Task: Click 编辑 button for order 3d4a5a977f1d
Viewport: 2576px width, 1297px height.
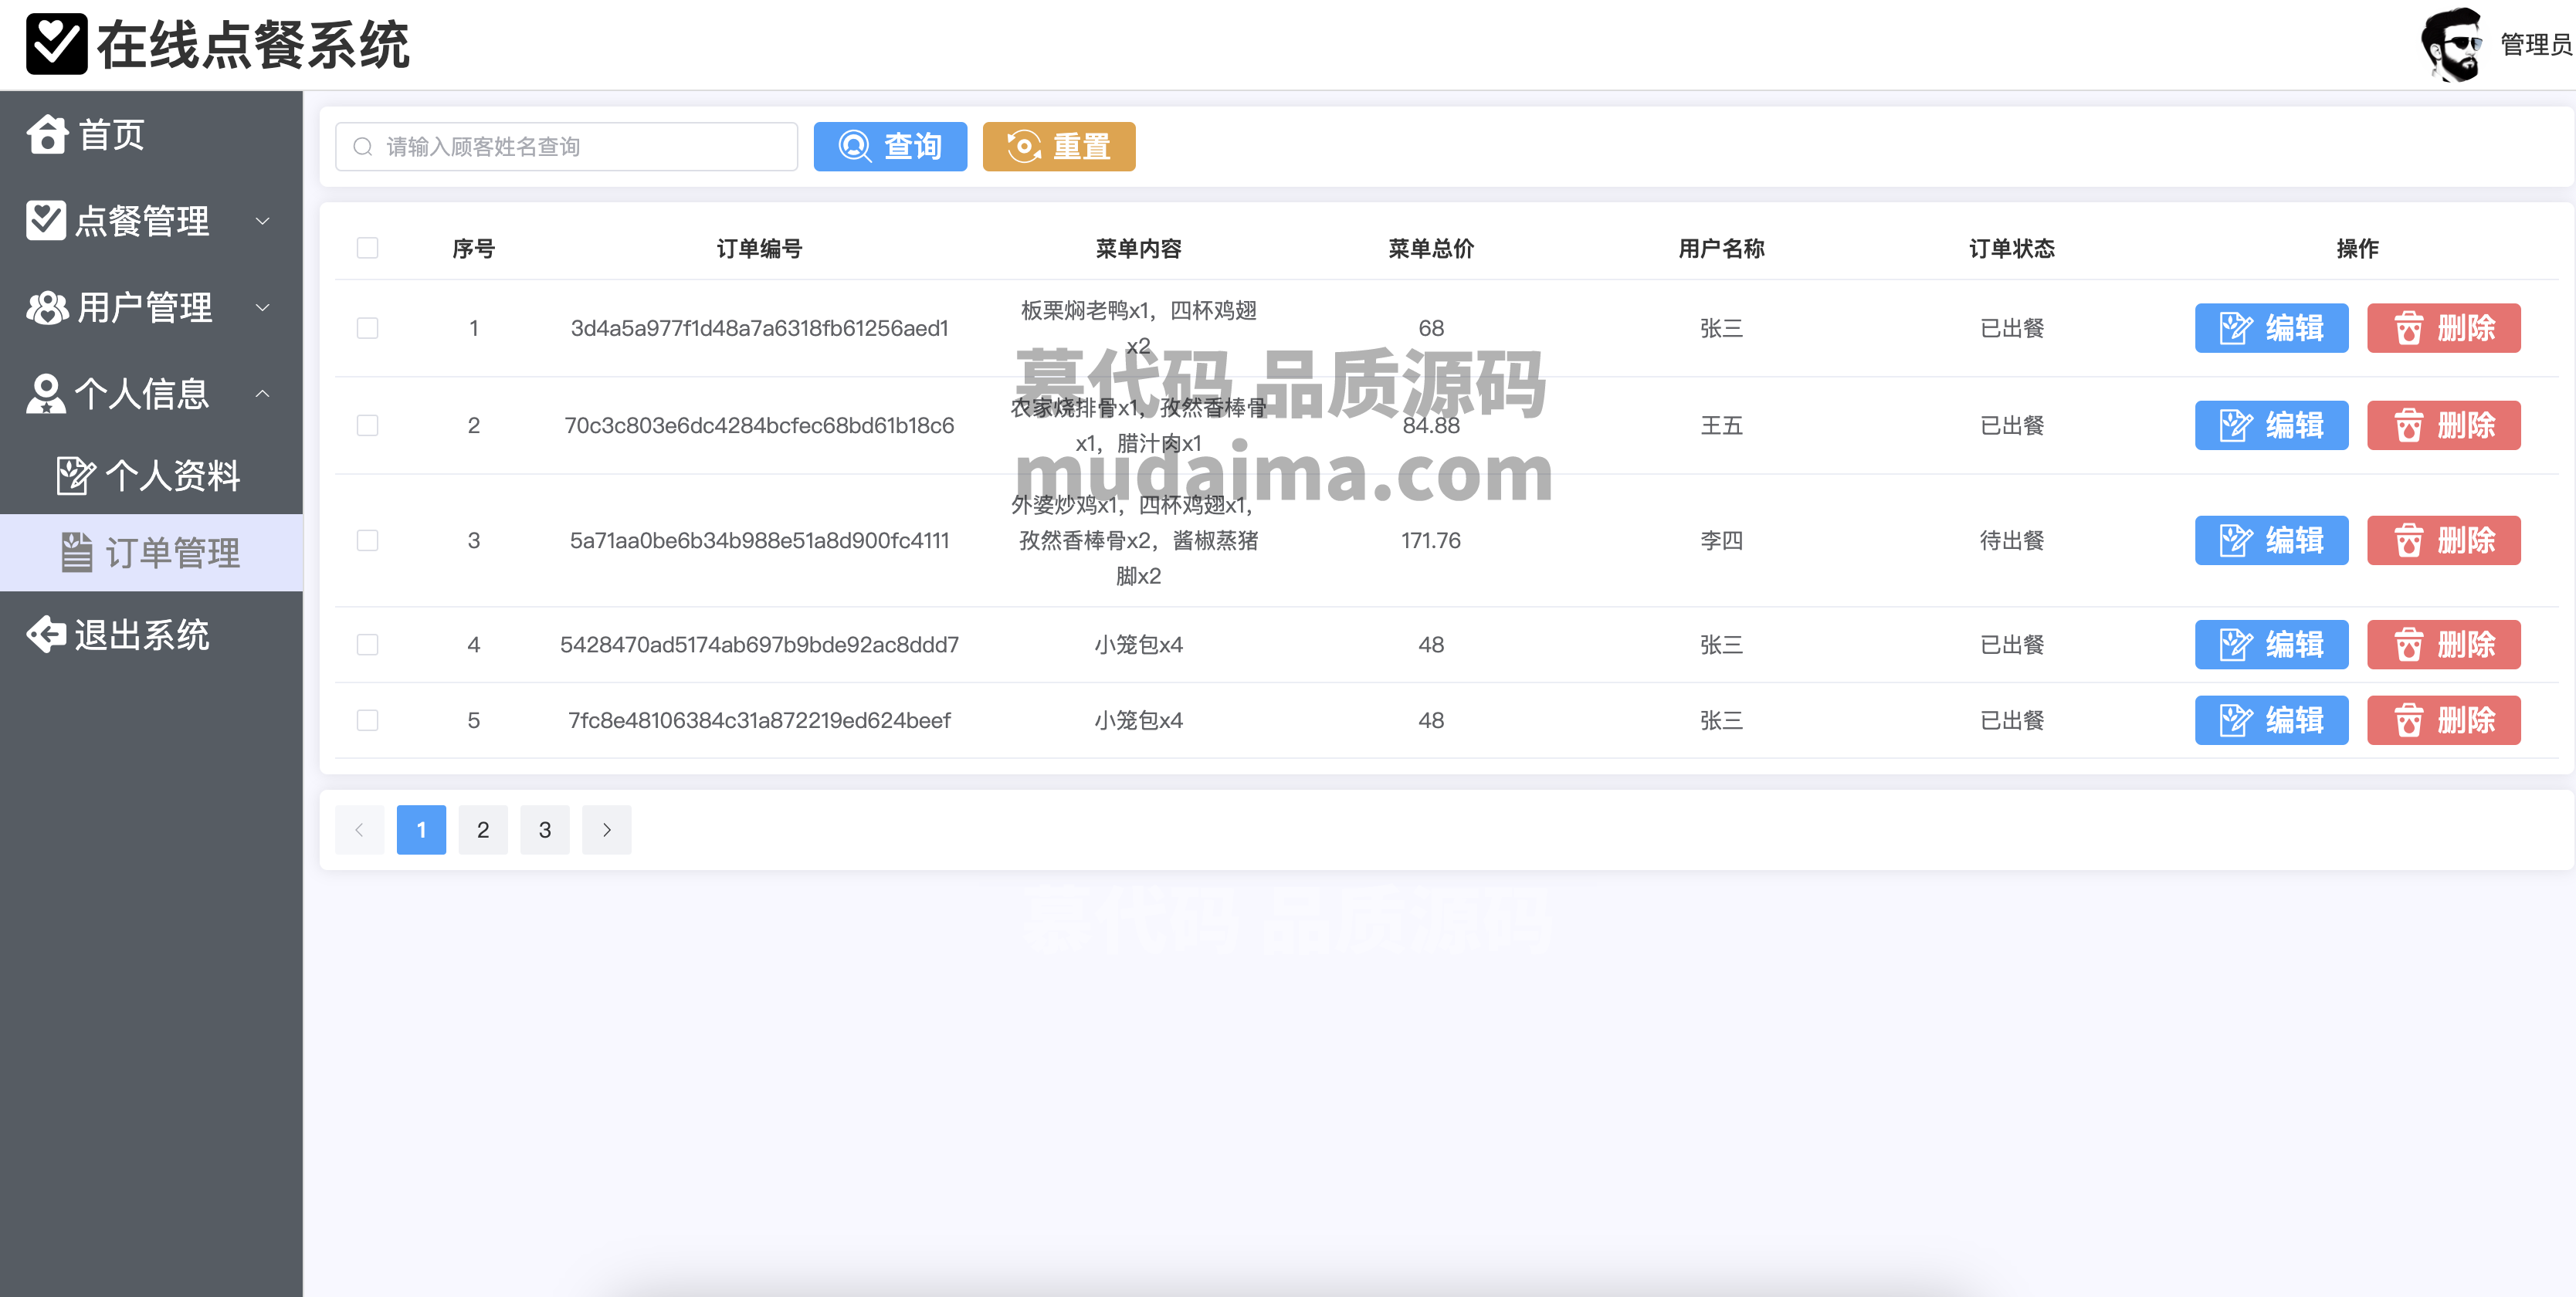Action: [x=2271, y=328]
